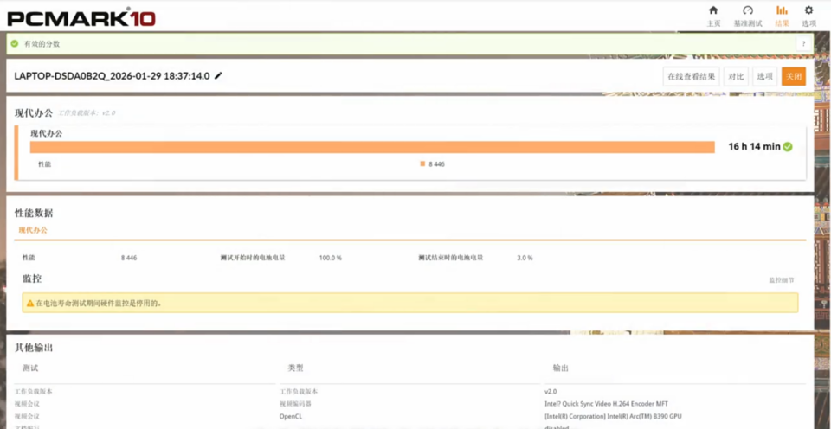831x429 pixels.
Task: Open the 监控细节 link
Action: 781,280
